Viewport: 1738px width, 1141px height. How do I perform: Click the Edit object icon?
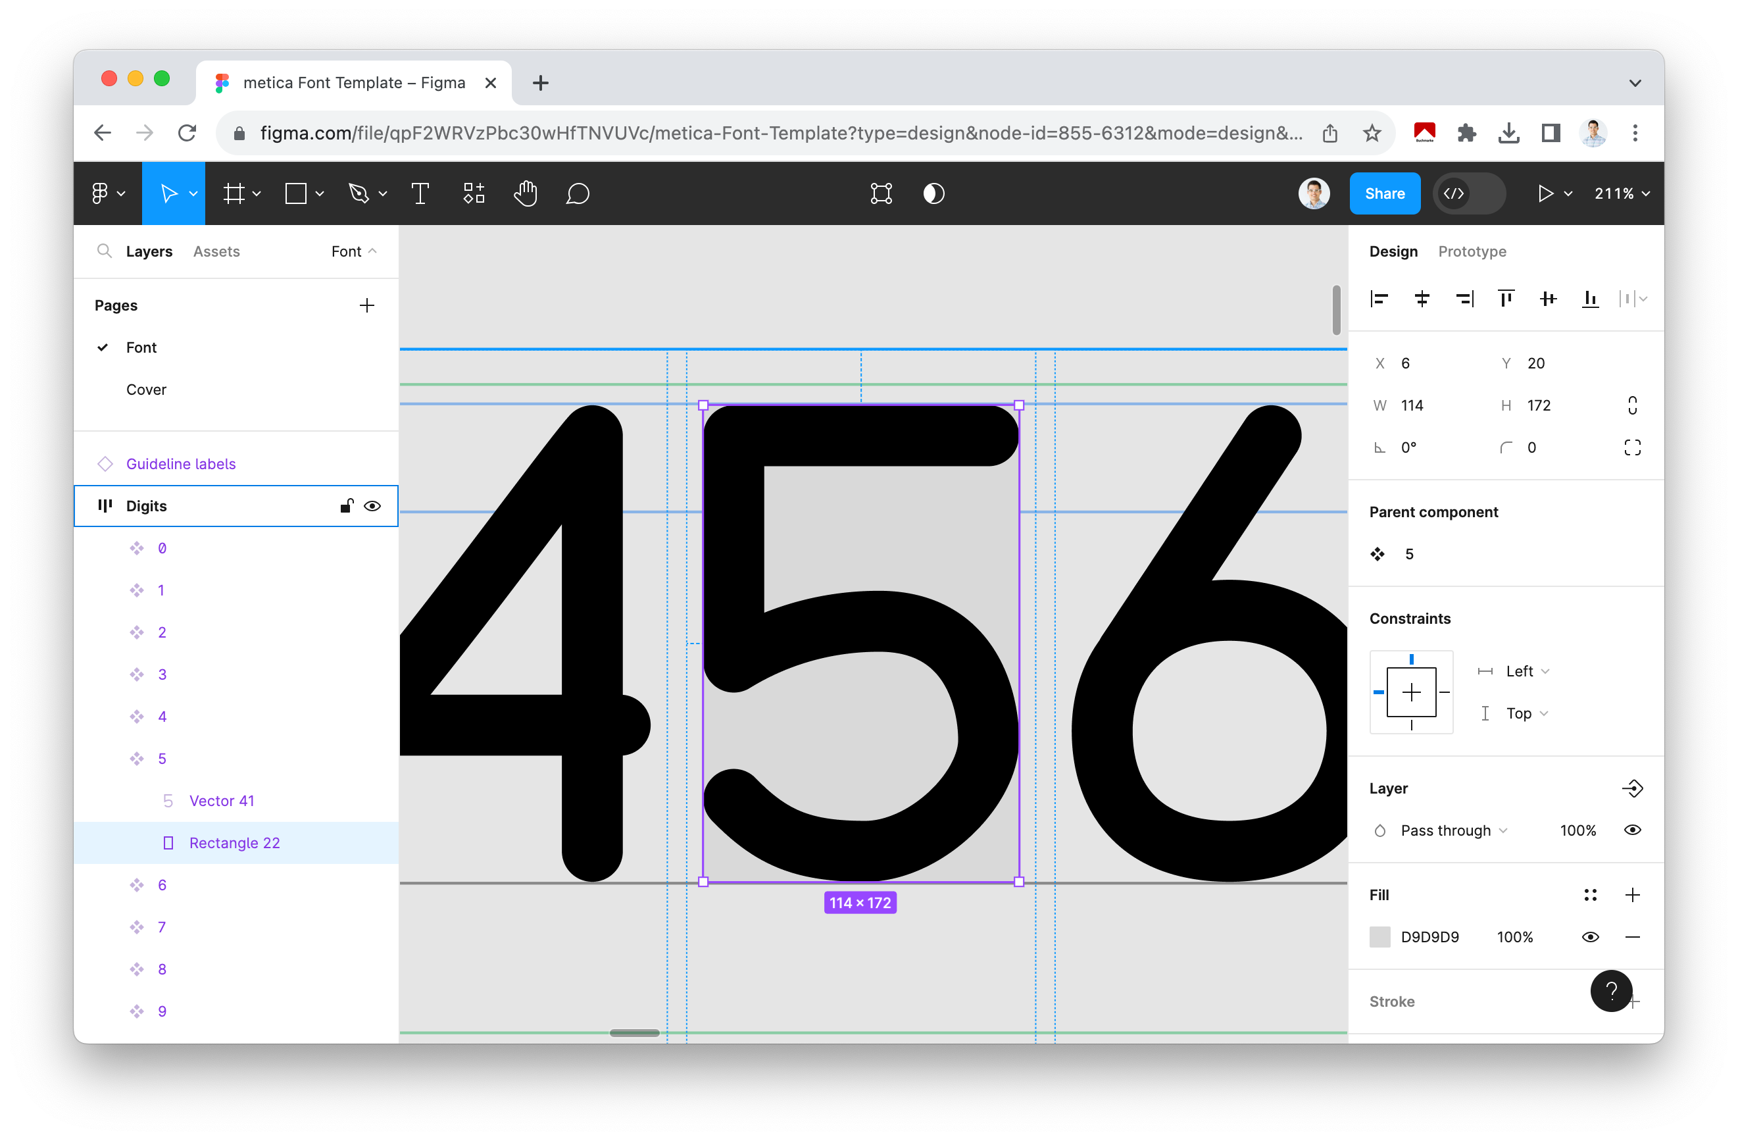(881, 193)
